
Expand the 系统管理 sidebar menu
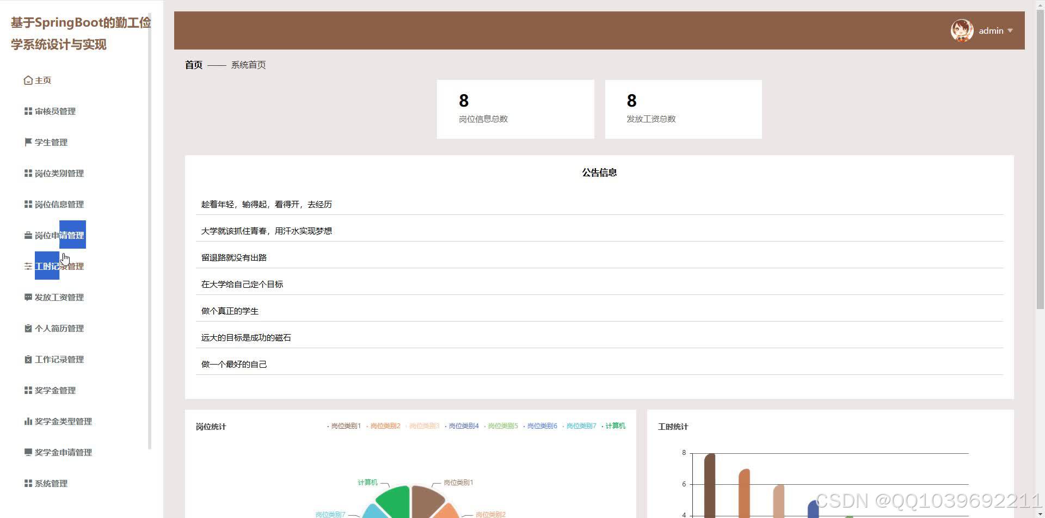click(x=51, y=484)
